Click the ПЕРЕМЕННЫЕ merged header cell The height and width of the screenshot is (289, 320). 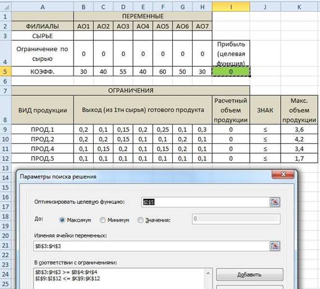pyautogui.click(x=143, y=16)
